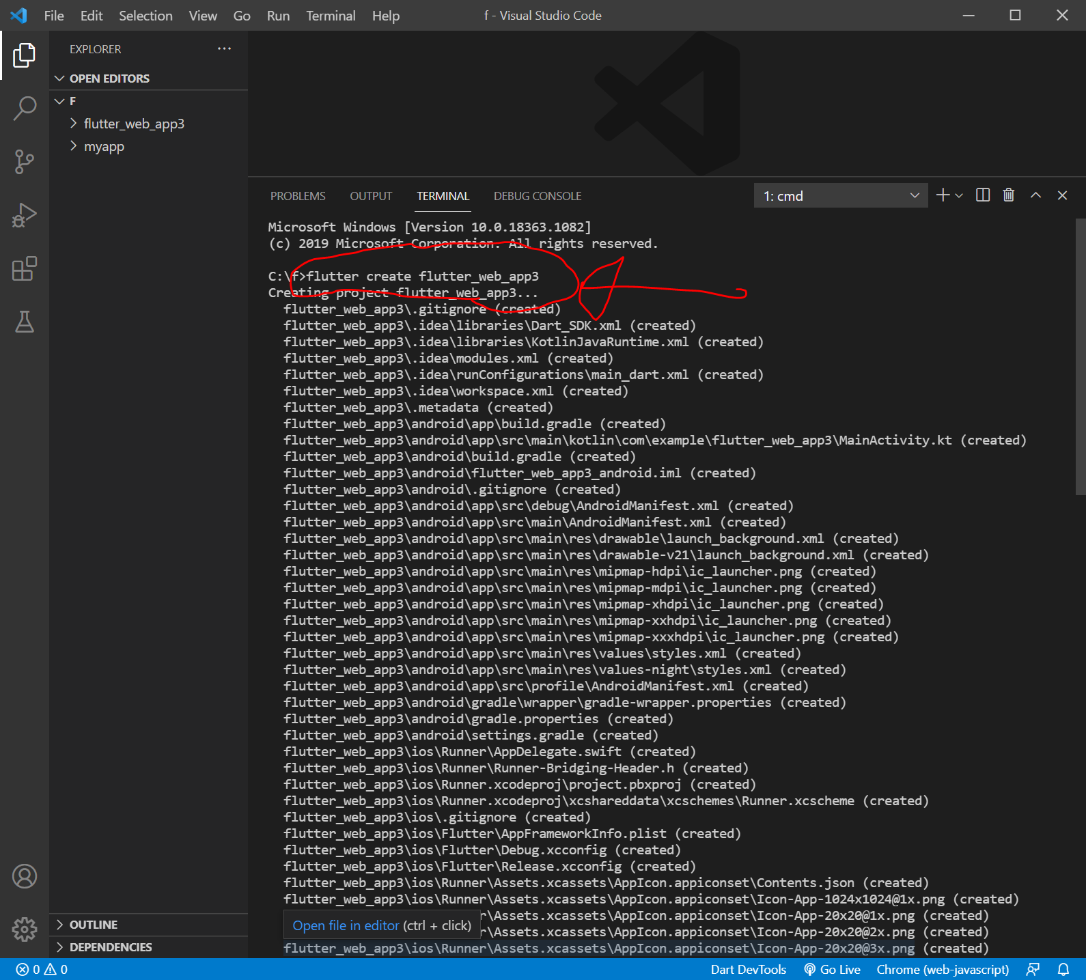Click the Microsoft Windows version line
The image size is (1086, 980).
coord(430,227)
